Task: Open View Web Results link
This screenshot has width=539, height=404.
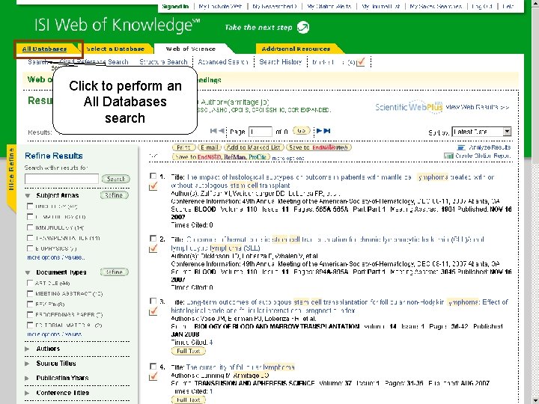Action: click(478, 107)
